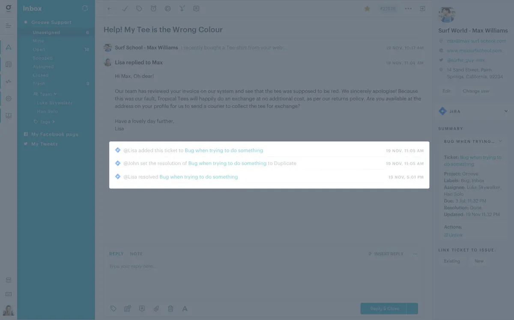This screenshot has width=514, height=320.
Task: Switch to the Note tab
Action: pyautogui.click(x=136, y=254)
